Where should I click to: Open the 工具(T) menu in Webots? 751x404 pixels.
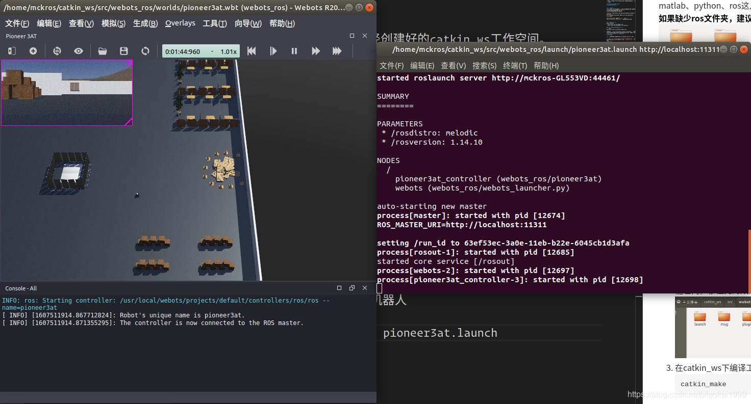pos(215,23)
